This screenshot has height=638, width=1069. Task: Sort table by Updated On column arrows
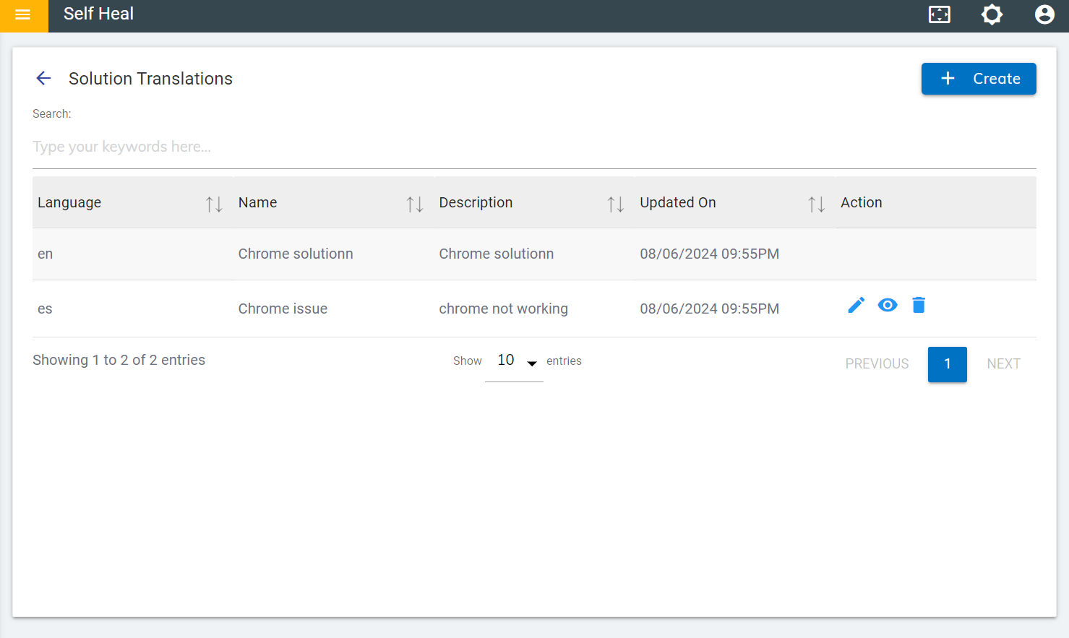pyautogui.click(x=816, y=204)
